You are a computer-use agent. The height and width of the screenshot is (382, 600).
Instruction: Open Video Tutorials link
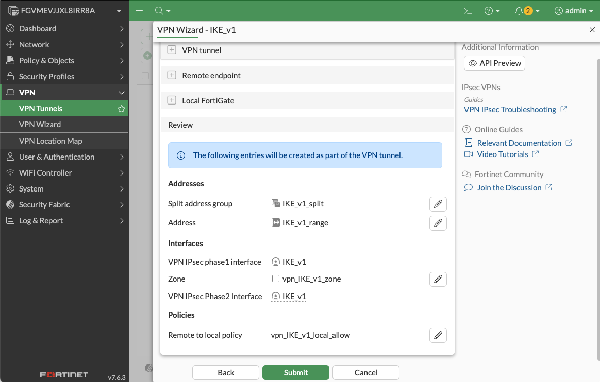coord(502,154)
